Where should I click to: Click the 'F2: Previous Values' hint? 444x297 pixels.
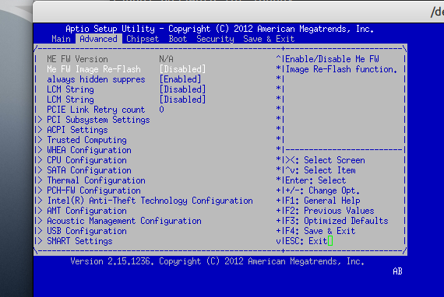[x=330, y=211]
